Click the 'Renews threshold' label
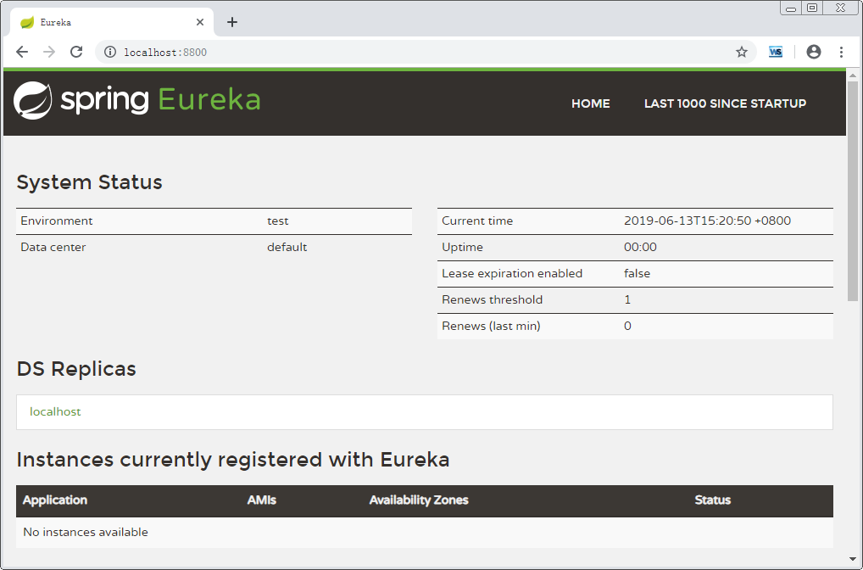This screenshot has height=570, width=863. click(x=492, y=299)
